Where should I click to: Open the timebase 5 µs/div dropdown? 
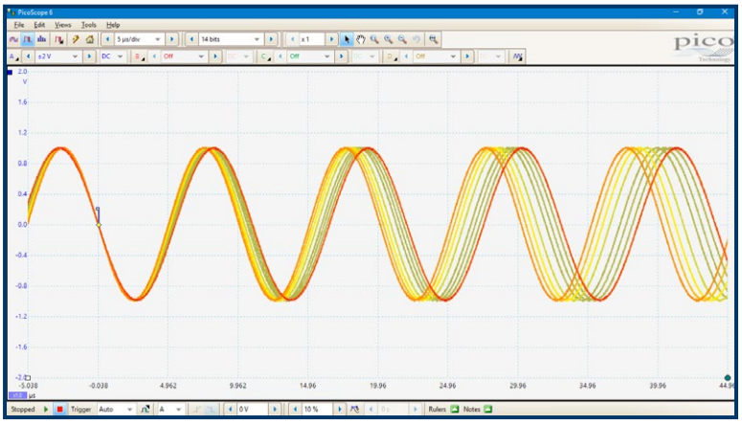point(139,39)
